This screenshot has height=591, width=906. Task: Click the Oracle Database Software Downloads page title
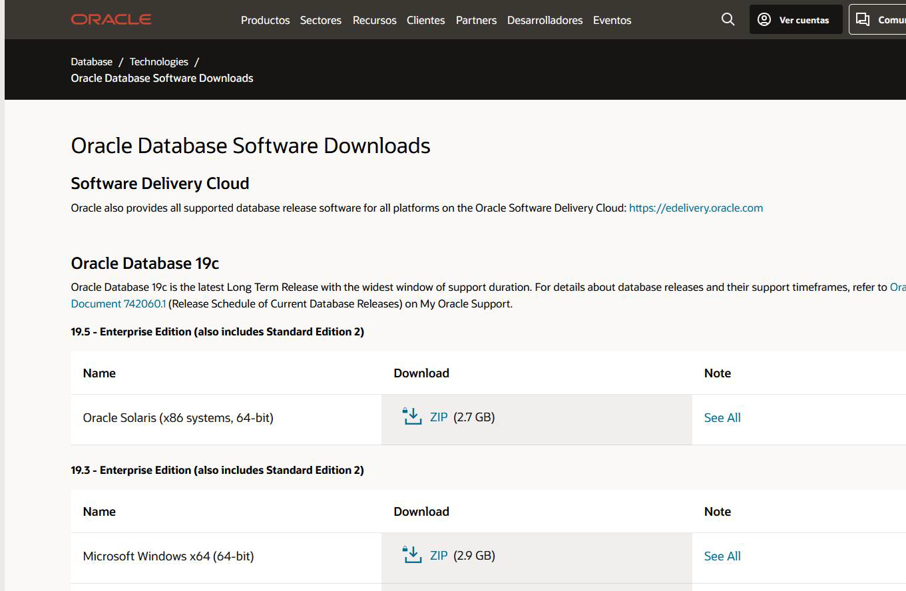point(251,145)
